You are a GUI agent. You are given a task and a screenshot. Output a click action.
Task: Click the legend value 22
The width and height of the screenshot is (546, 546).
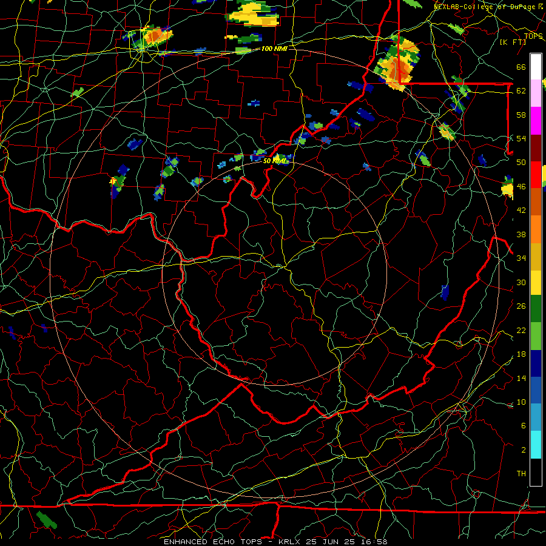521,330
